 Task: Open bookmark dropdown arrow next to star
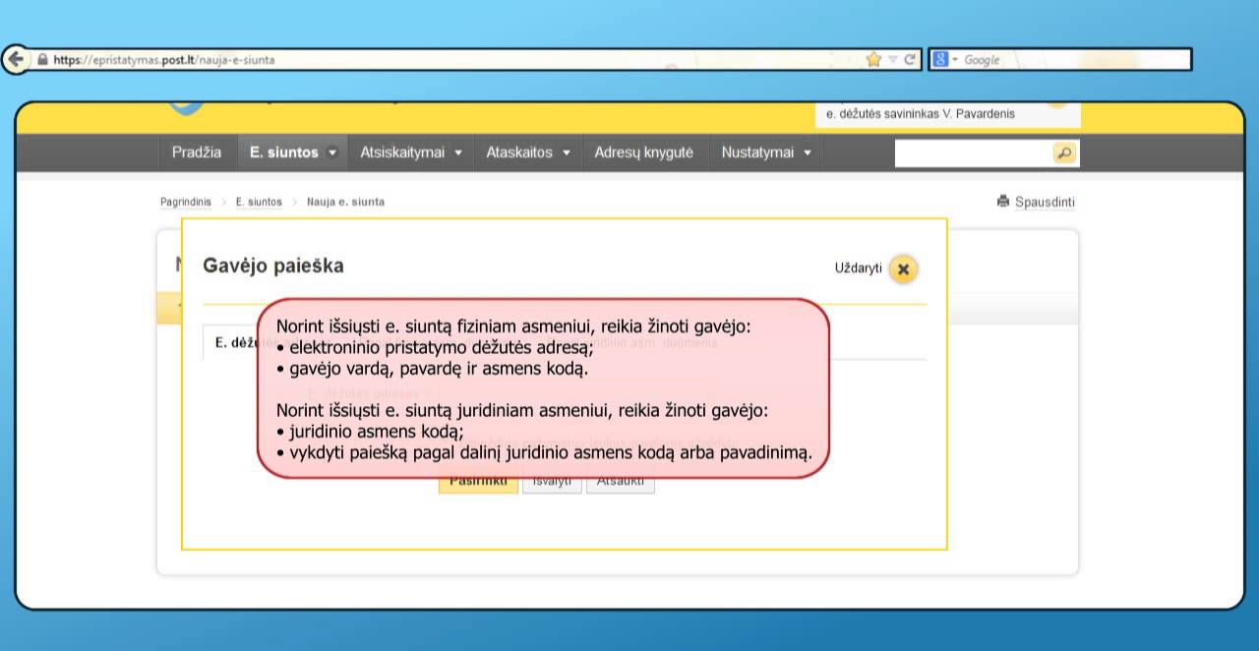pyautogui.click(x=893, y=59)
